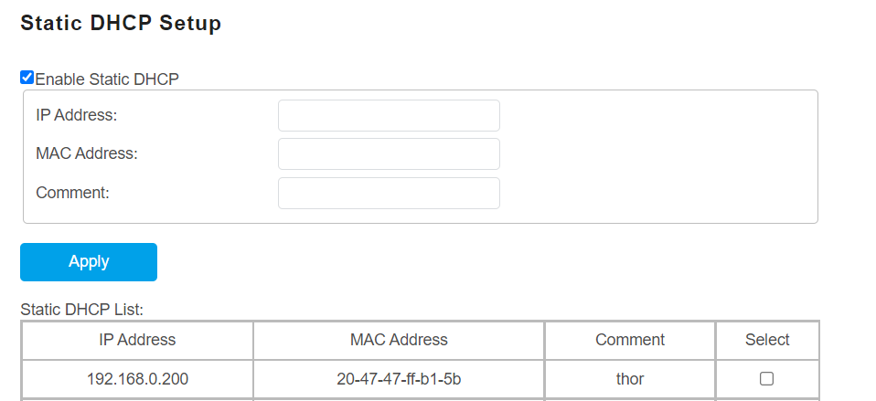Click the Enable Static DHCP label text

(x=107, y=79)
